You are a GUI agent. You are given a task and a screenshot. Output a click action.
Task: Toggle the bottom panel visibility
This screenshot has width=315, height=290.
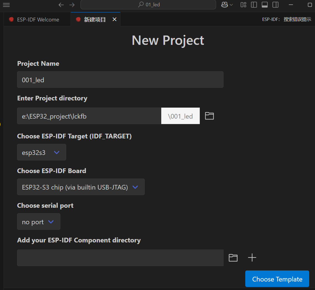[265, 5]
